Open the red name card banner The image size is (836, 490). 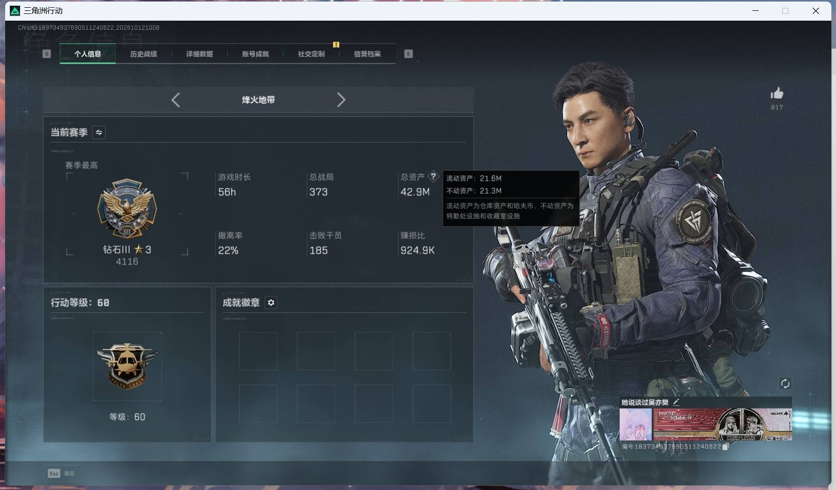point(722,424)
